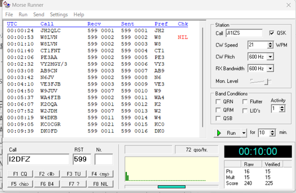Screen dimensions: 296x193
Task: Open the Send menu
Action: click(39, 14)
